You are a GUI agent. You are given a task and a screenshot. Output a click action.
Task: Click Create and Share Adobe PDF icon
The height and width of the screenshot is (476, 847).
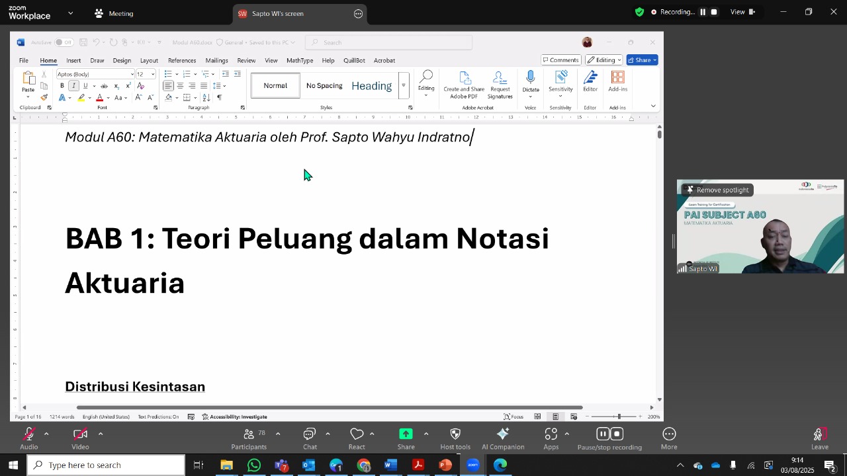point(464,77)
